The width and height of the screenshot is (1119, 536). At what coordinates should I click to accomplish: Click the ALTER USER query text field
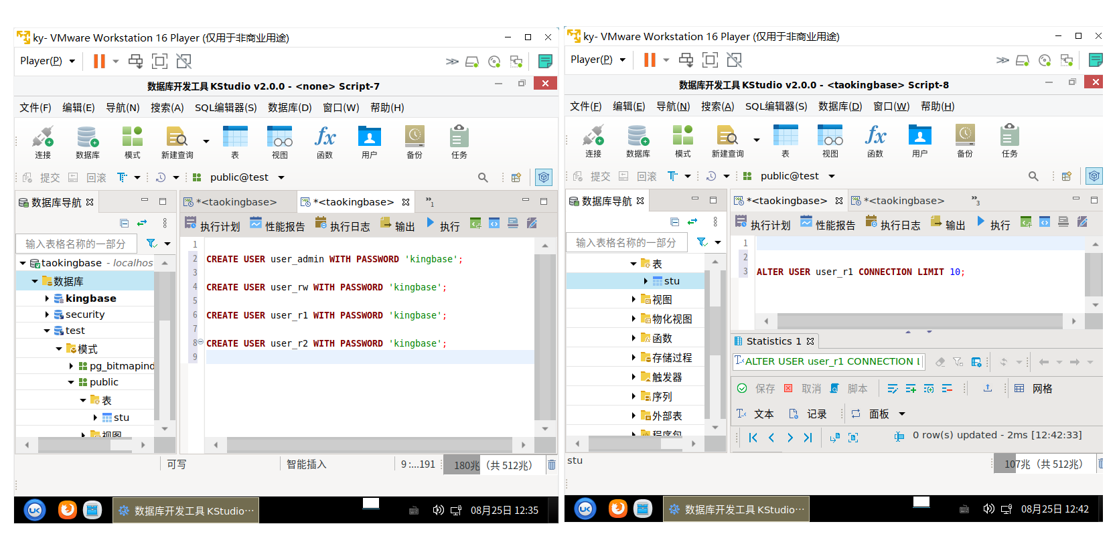pyautogui.click(x=829, y=361)
